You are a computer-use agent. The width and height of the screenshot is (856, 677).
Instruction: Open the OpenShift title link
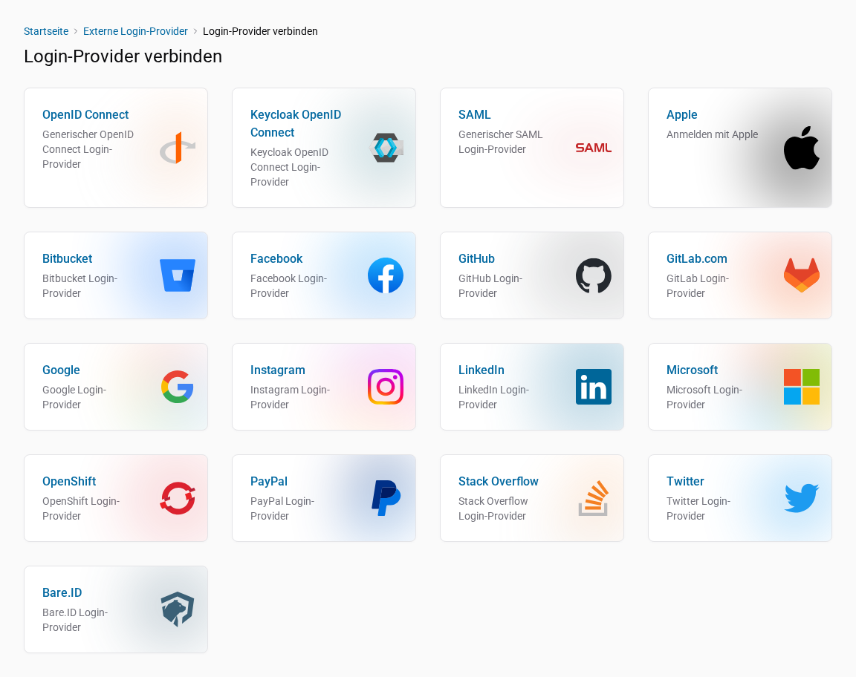point(69,481)
